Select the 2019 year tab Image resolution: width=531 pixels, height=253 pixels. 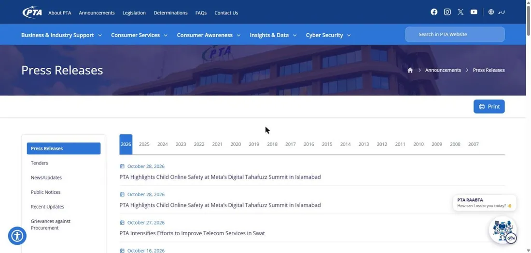pyautogui.click(x=254, y=144)
